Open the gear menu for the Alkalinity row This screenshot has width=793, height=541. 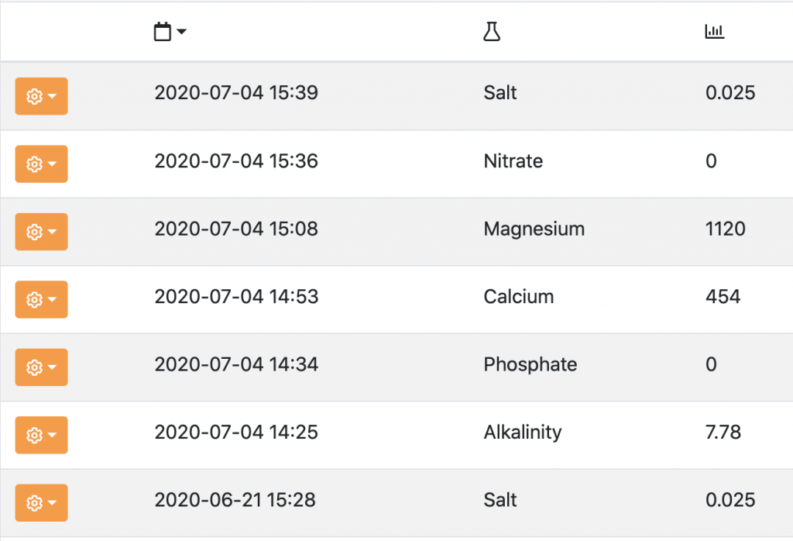tap(41, 435)
